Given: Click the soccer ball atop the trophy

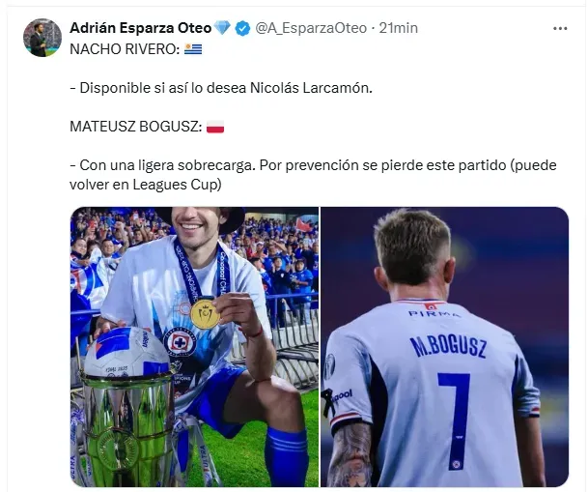Looking at the screenshot, I should coord(126,352).
